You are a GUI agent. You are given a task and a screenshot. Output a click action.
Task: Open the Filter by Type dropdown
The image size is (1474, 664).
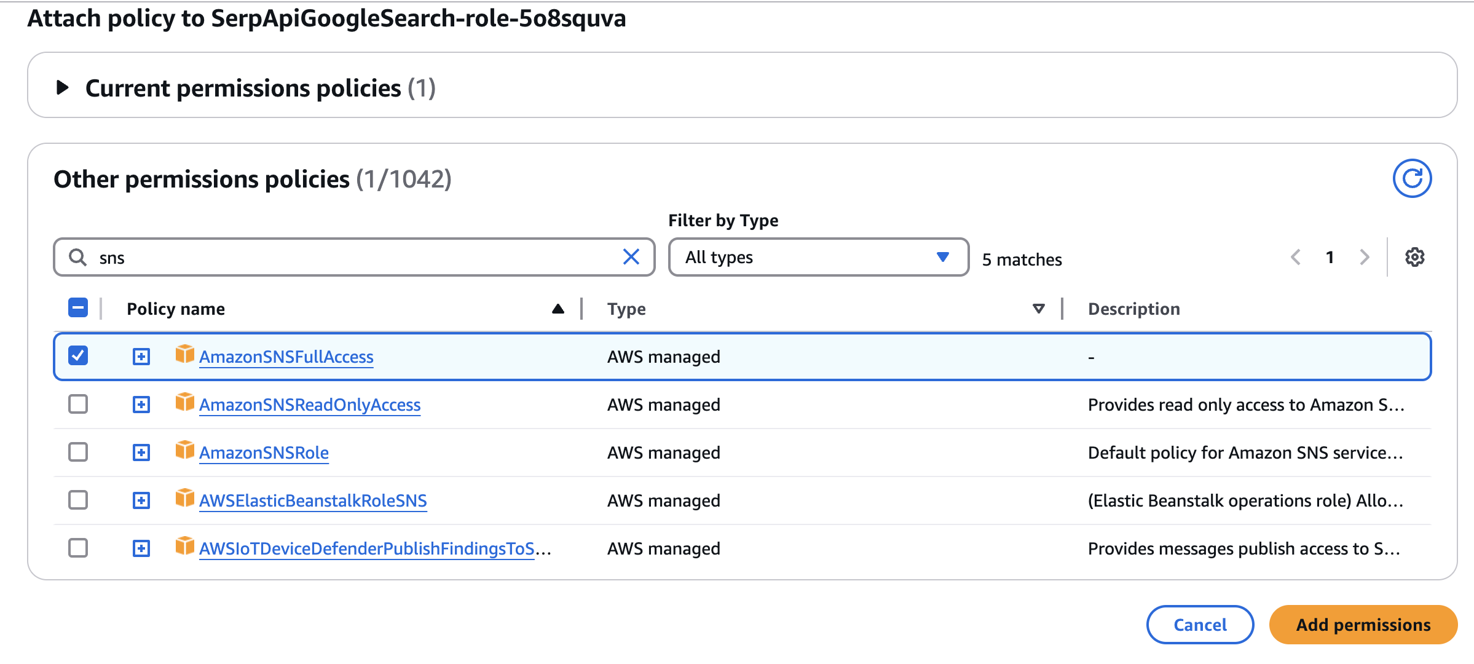tap(818, 257)
